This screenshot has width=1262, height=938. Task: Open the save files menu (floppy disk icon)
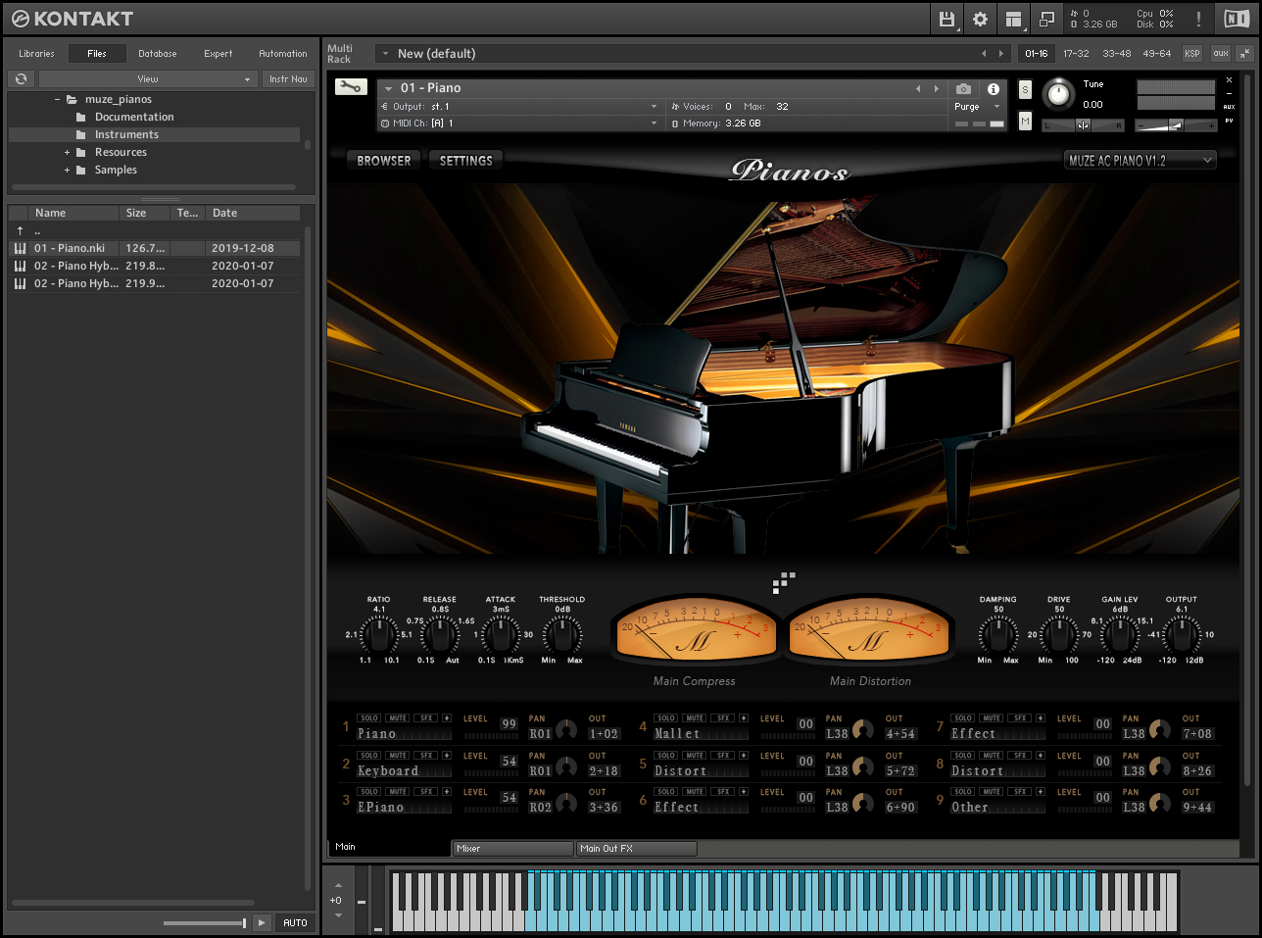pyautogui.click(x=946, y=19)
